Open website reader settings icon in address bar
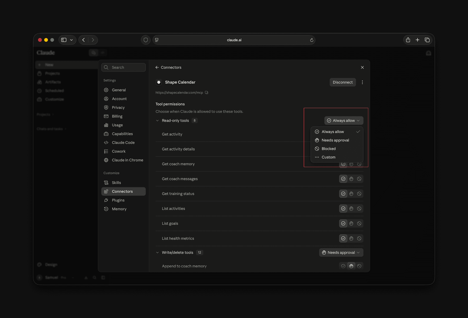The height and width of the screenshot is (318, 468). click(x=157, y=40)
